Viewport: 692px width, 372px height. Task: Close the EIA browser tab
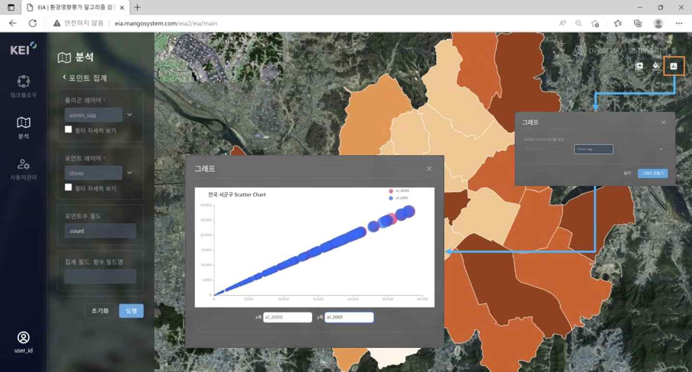coord(121,7)
